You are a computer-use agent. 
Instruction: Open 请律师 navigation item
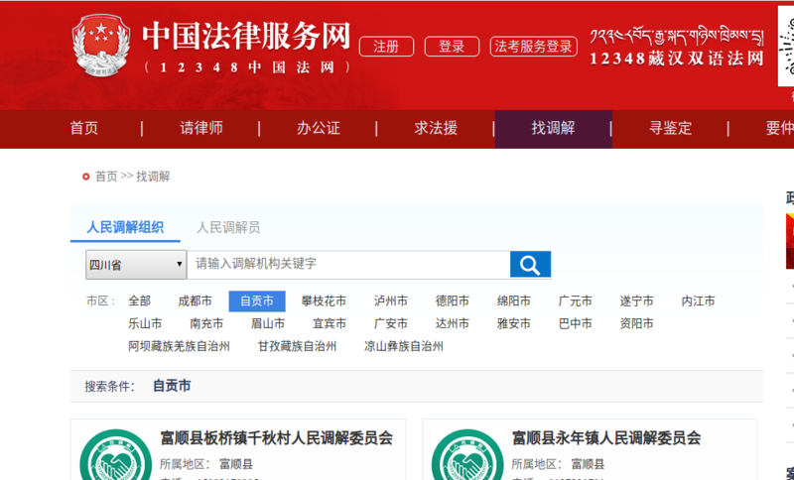201,128
